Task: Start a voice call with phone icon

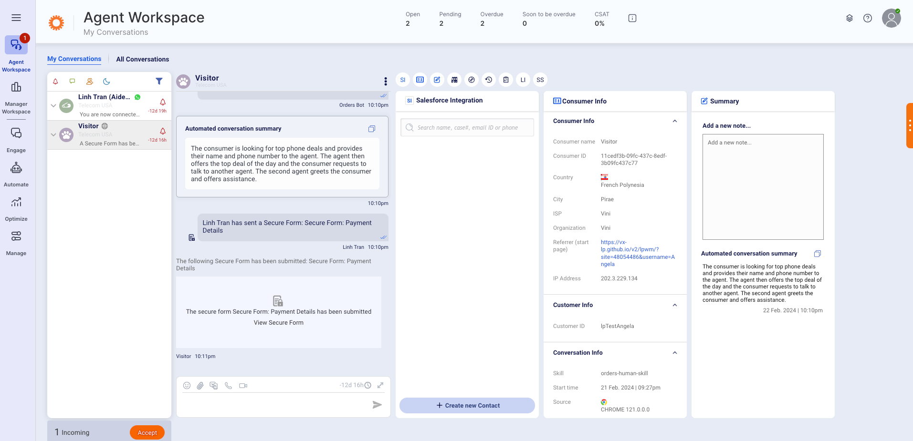Action: (x=229, y=385)
